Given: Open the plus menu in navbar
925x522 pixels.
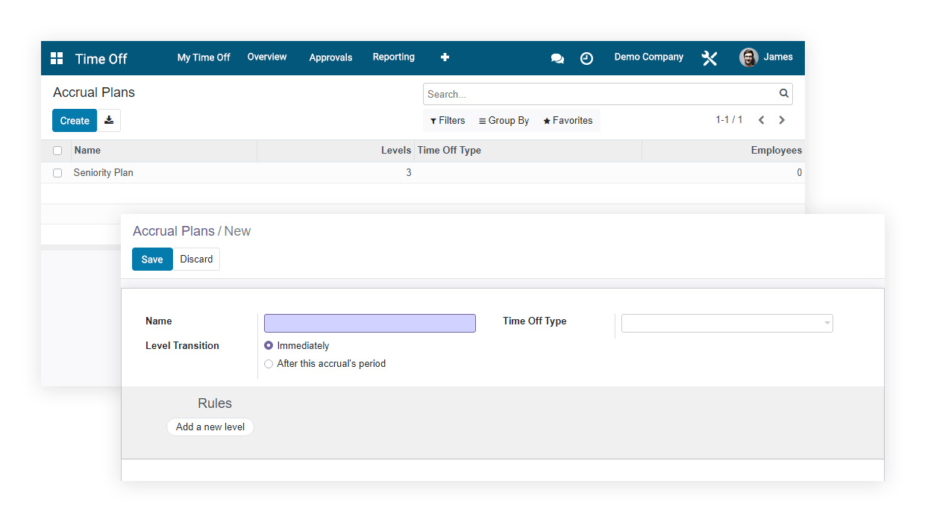Looking at the screenshot, I should tap(445, 57).
